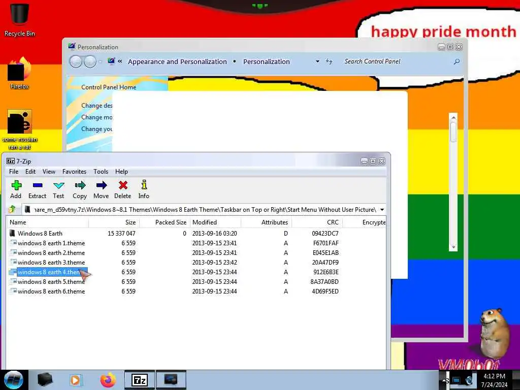Click the scrollbar down arrow in Personalization
Viewport: 520px width, 390px height.
point(453,247)
